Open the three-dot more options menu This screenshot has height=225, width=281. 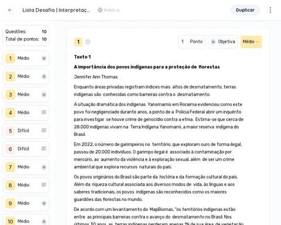pos(270,10)
